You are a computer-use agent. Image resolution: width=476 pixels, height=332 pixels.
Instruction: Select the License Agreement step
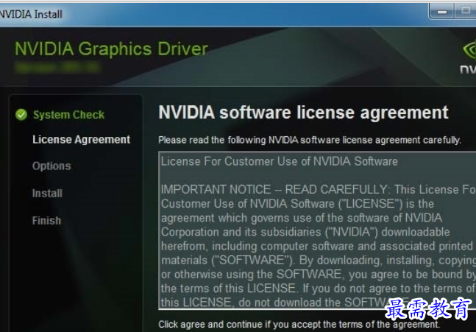pos(82,139)
